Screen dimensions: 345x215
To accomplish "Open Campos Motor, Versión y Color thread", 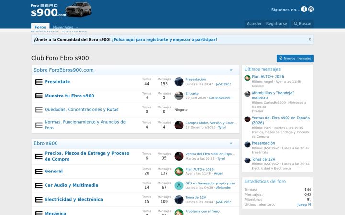I will click(211, 123).
